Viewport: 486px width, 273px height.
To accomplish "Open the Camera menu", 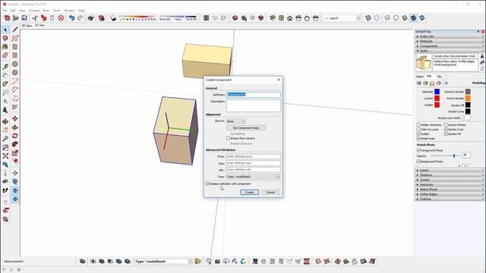I will click(34, 11).
